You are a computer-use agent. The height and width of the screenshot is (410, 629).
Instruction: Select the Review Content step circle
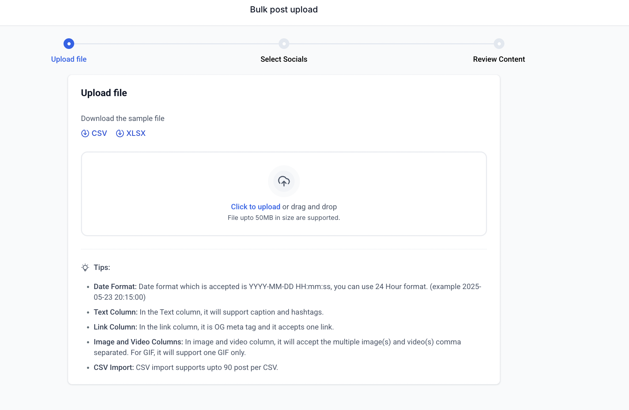point(499,44)
